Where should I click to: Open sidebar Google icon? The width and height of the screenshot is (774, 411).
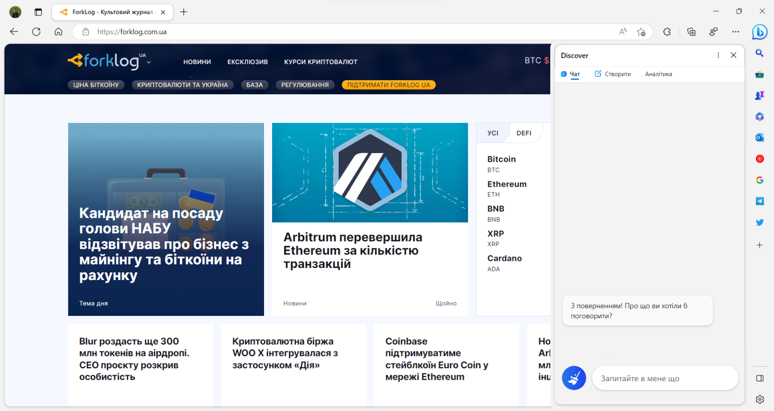tap(759, 180)
